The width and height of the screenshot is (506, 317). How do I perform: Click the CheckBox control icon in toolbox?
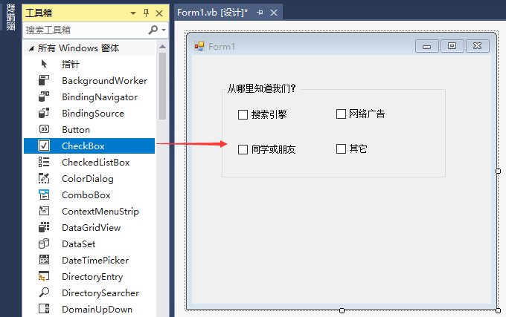[44, 146]
